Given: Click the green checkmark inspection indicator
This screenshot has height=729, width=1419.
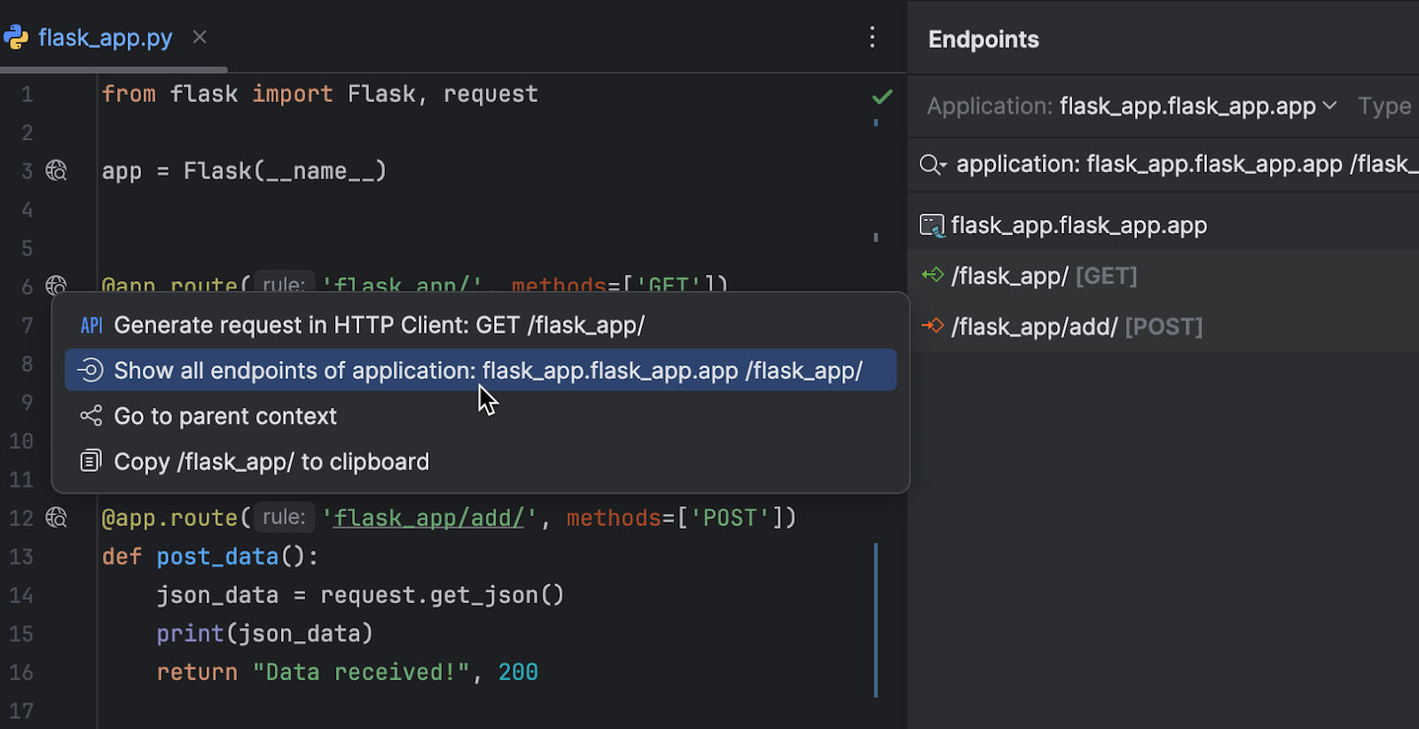Looking at the screenshot, I should pos(882,97).
